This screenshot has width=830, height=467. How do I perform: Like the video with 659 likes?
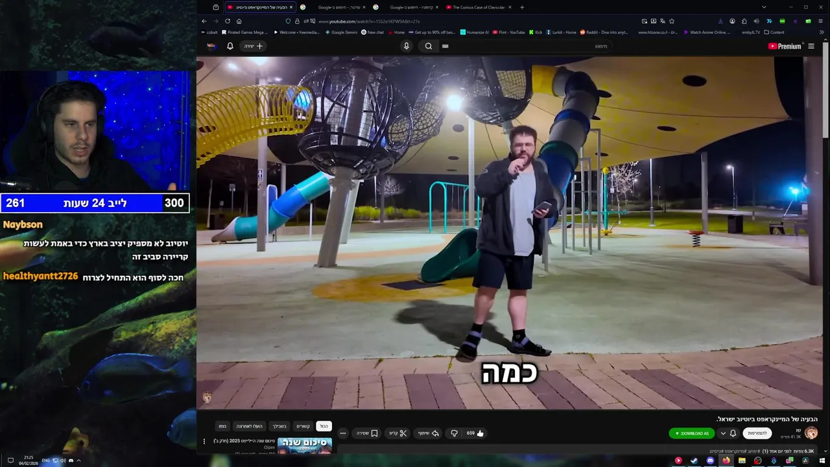pyautogui.click(x=475, y=433)
